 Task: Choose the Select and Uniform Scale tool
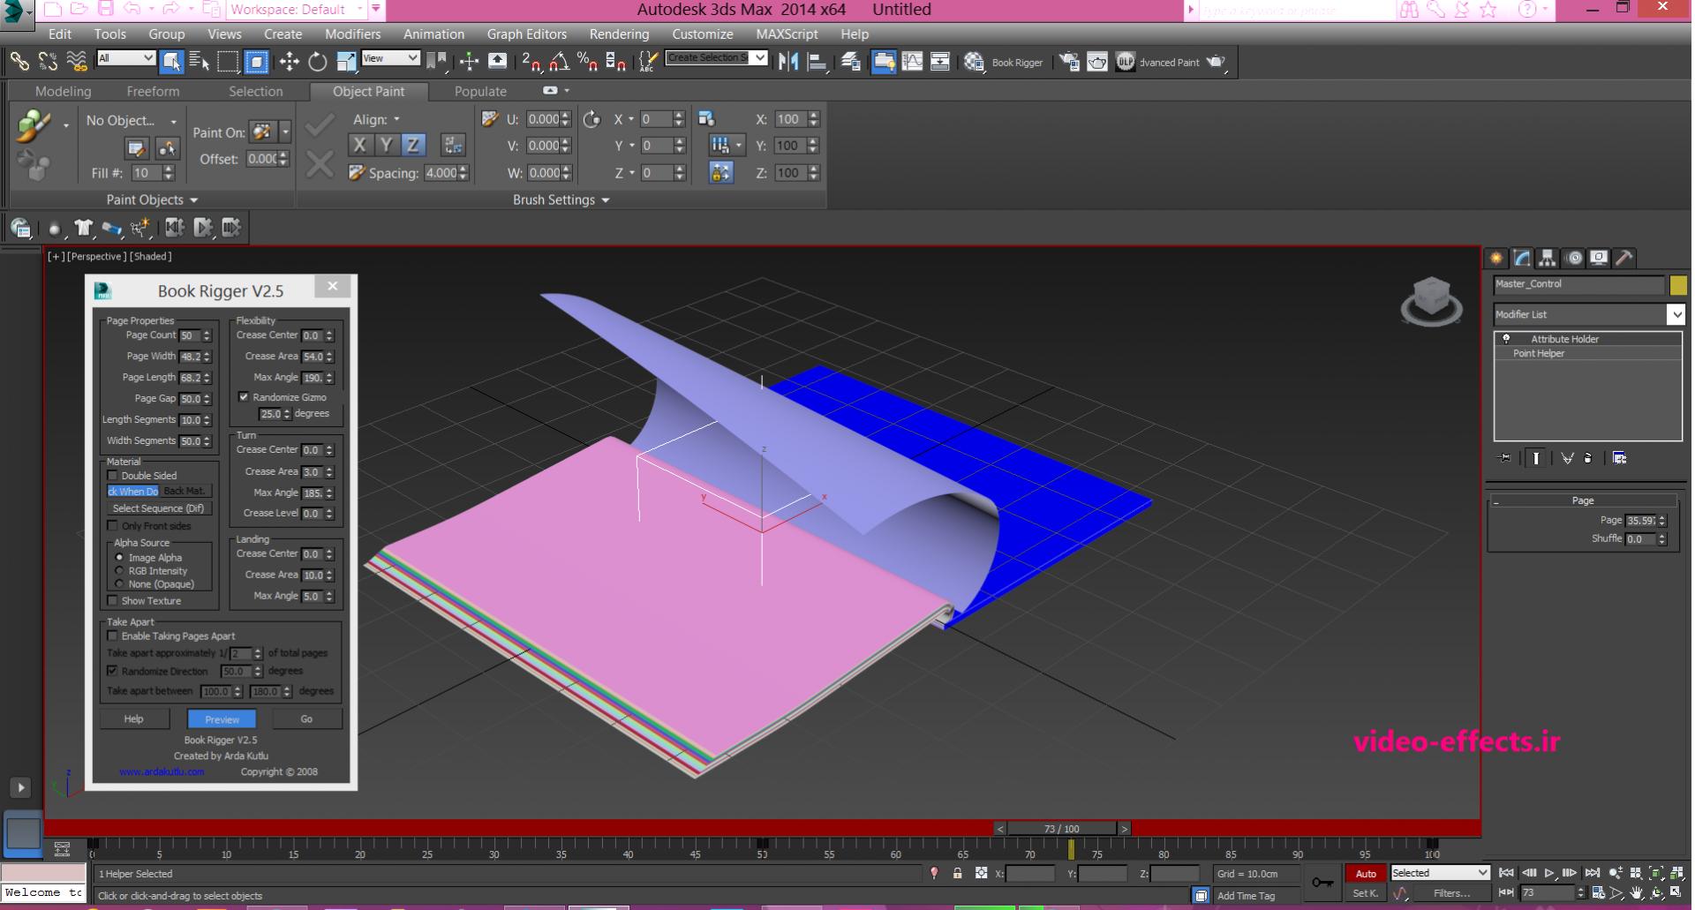pos(346,61)
